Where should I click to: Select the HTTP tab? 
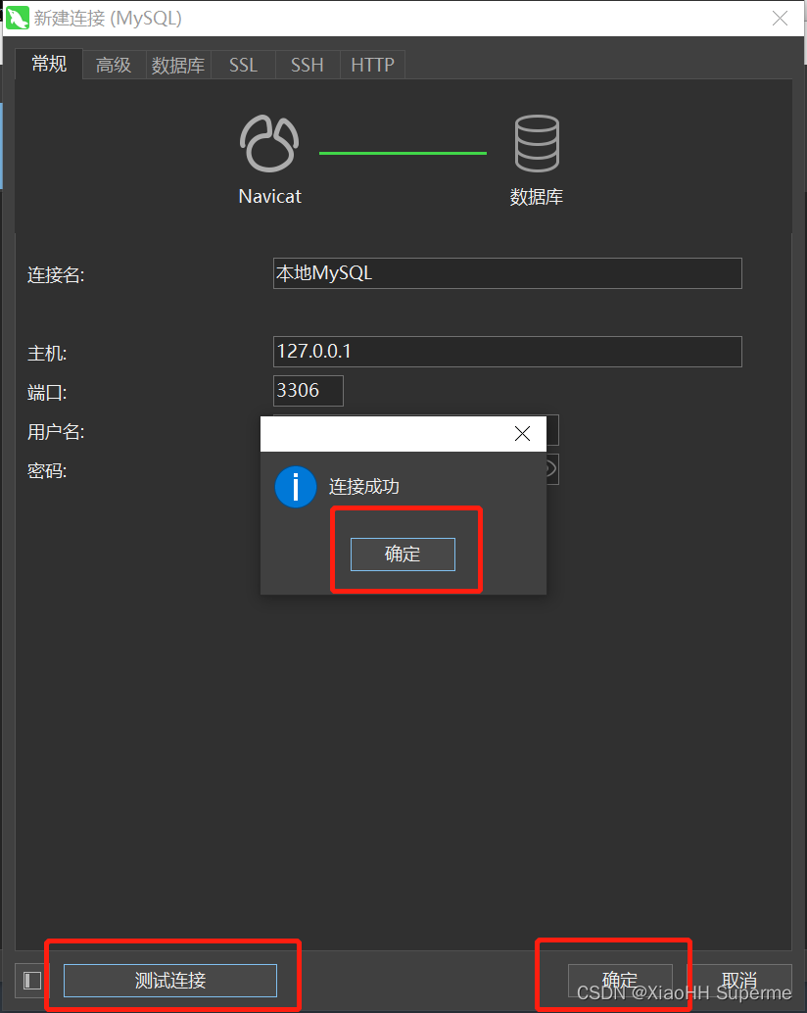[372, 65]
